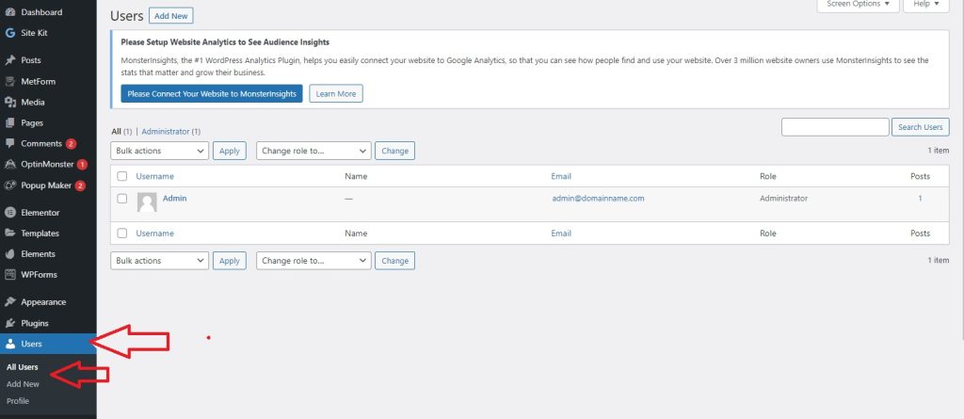
Task: Sort by Username in table header
Action: pyautogui.click(x=155, y=176)
